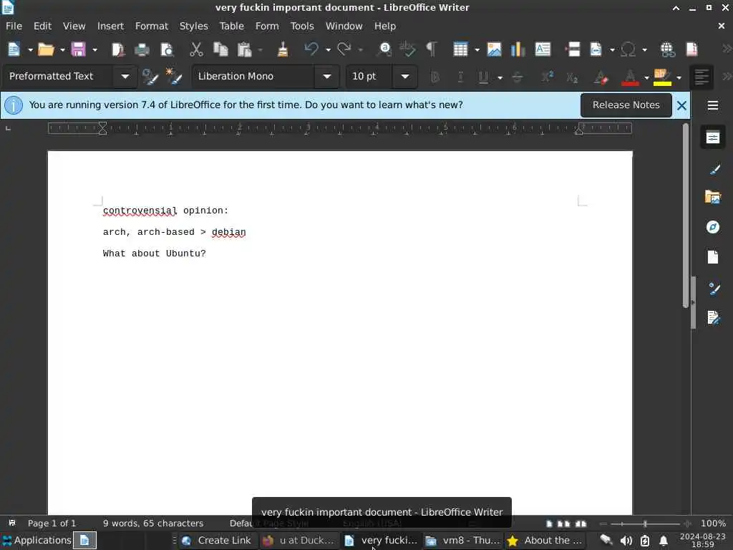Screen dimensions: 733x550
Task: Open a file with the folder icon
Action: [46, 49]
